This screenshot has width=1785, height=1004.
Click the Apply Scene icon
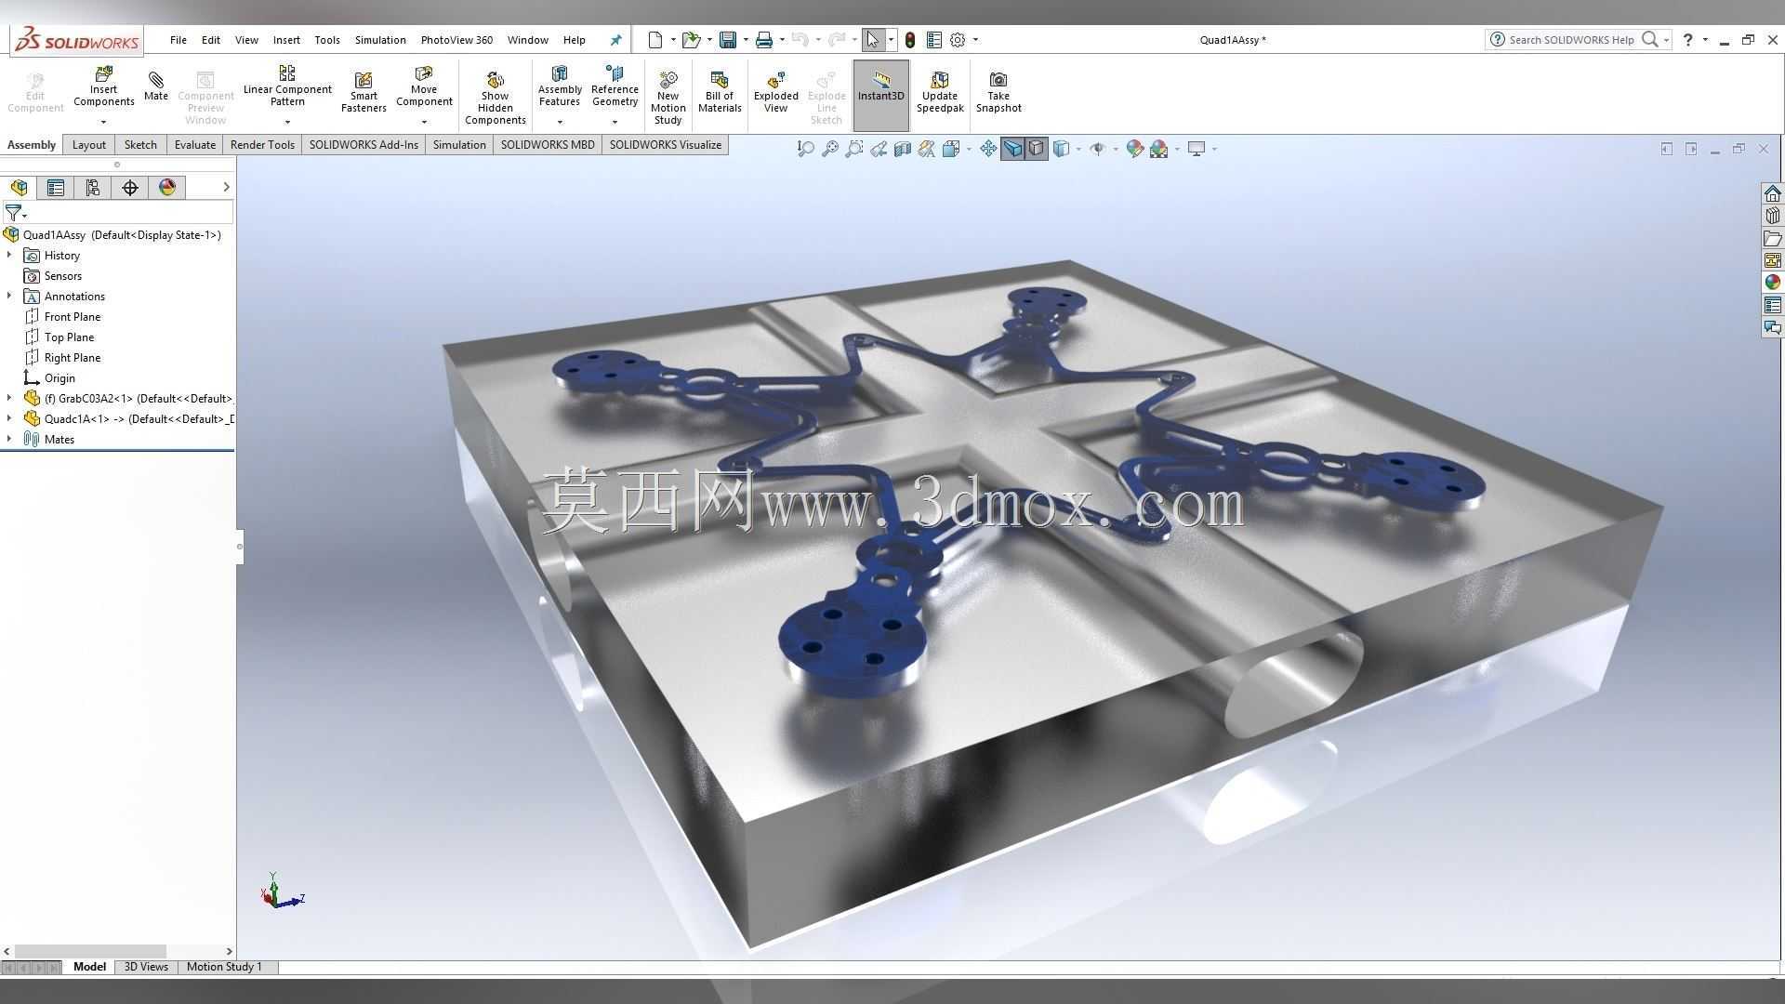tap(1158, 149)
